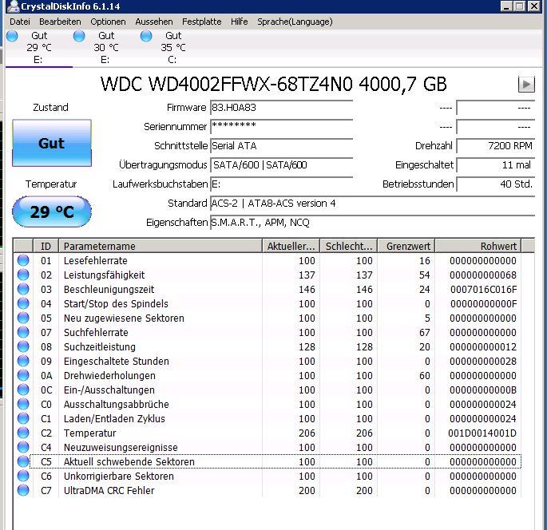
Task: Click the 29 °C temperature button
Action: (x=52, y=212)
